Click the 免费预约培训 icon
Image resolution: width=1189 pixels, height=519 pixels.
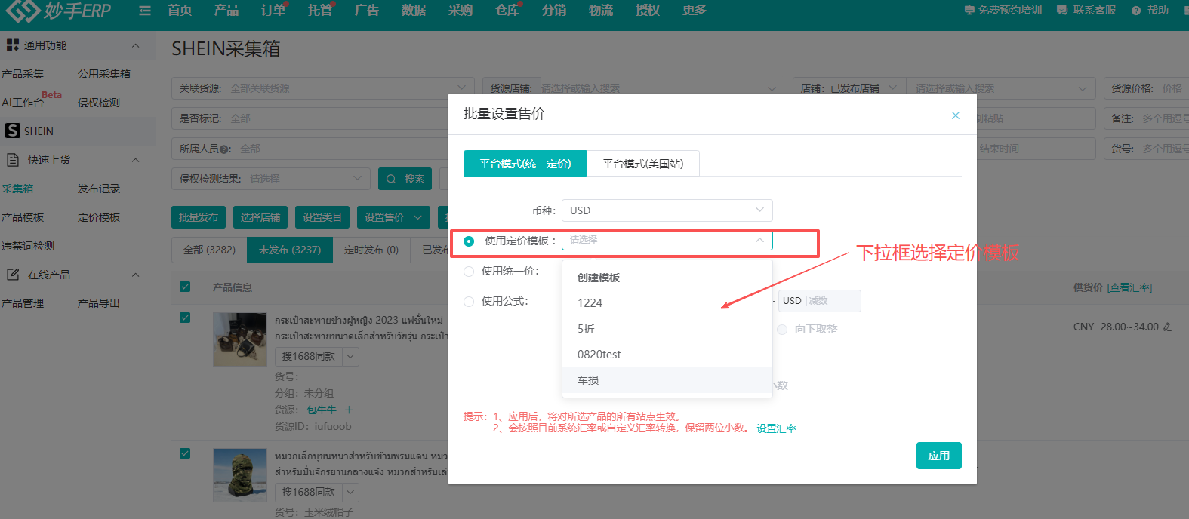(x=969, y=11)
